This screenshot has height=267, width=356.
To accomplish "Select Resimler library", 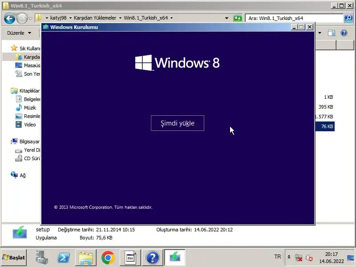I will click(x=28, y=116).
